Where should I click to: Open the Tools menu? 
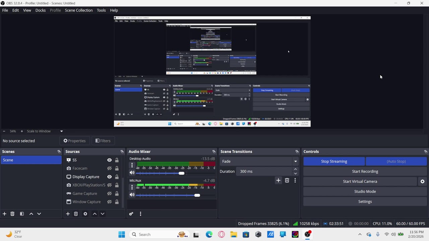coord(101,10)
